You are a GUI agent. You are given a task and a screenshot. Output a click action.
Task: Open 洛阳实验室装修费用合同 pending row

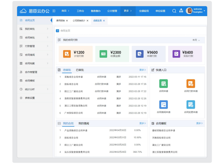(x=102, y=99)
